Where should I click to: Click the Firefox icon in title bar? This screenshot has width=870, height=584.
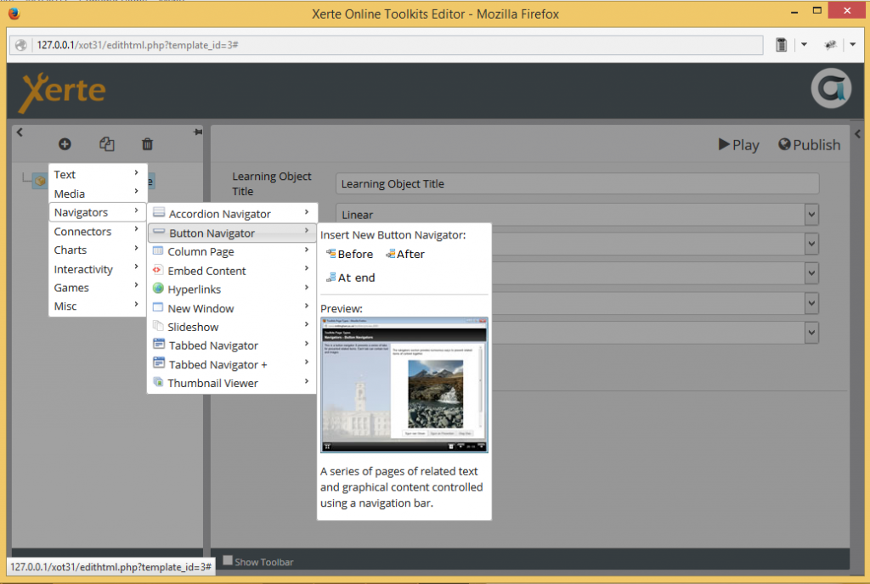point(14,13)
